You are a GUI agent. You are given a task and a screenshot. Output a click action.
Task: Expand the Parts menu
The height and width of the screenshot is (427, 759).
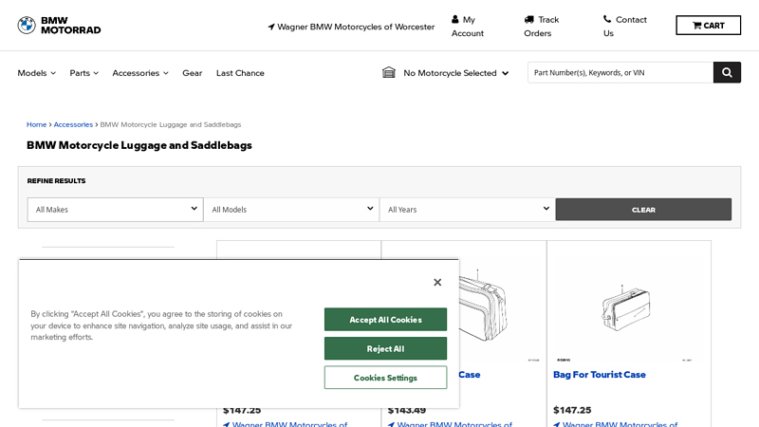[x=84, y=73]
